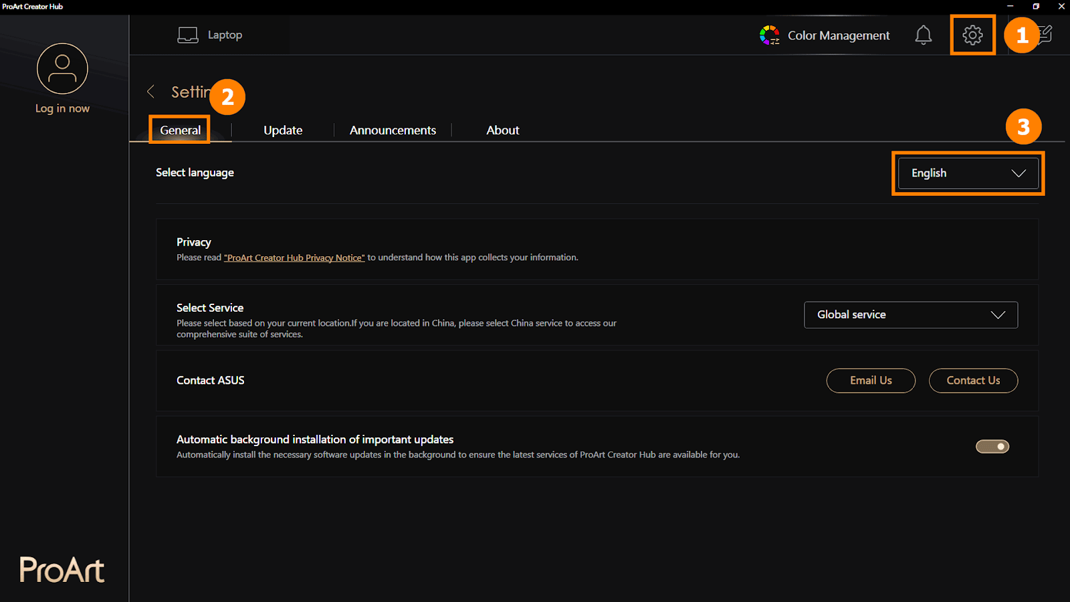The width and height of the screenshot is (1070, 602).
Task: Open the ProArt Creator Hub Privacy Notice link
Action: [294, 258]
